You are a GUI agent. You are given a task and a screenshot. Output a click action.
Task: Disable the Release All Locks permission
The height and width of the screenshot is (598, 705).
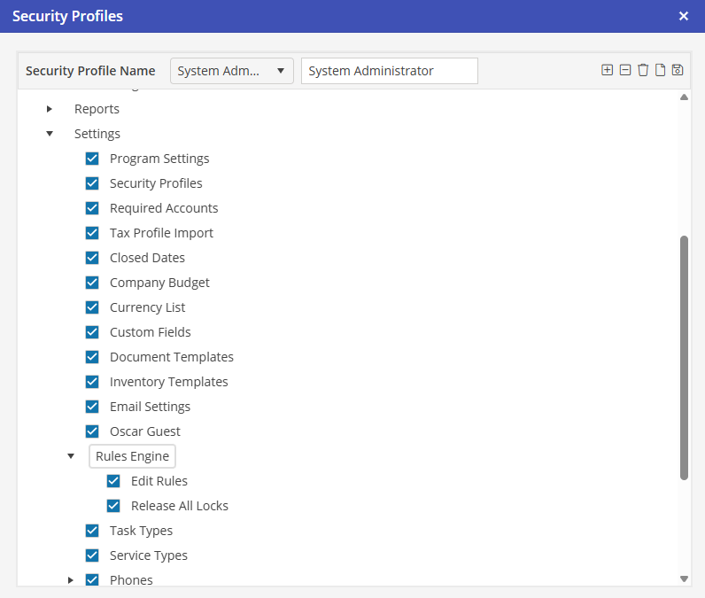113,506
